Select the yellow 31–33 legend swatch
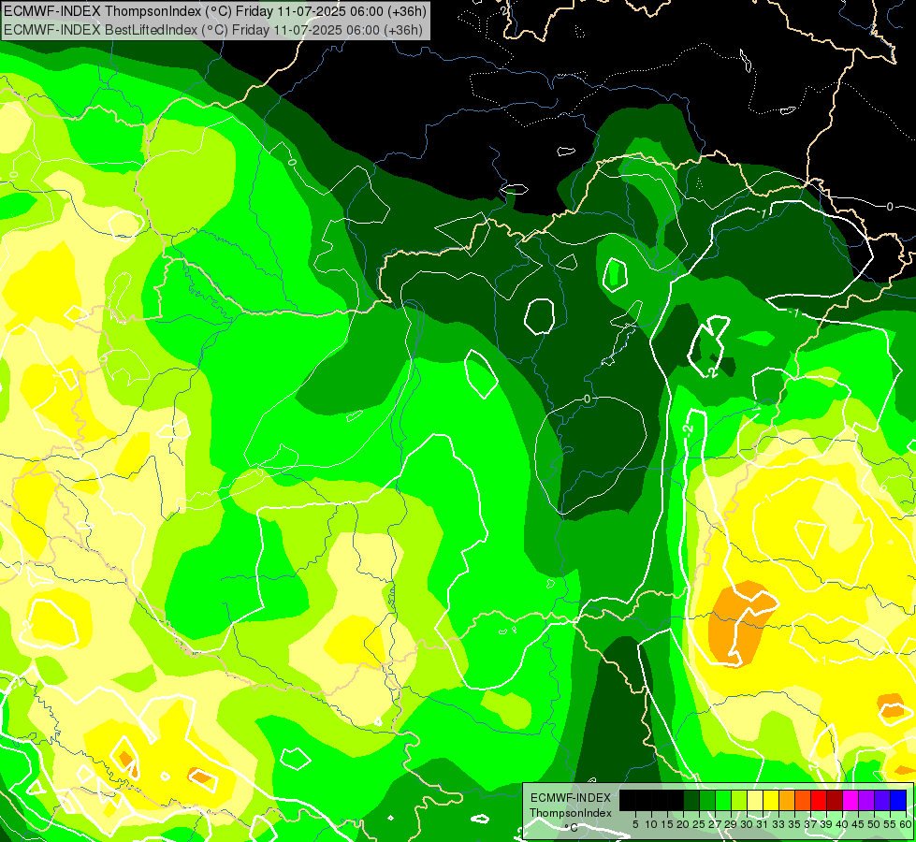The width and height of the screenshot is (916, 842). click(x=771, y=800)
